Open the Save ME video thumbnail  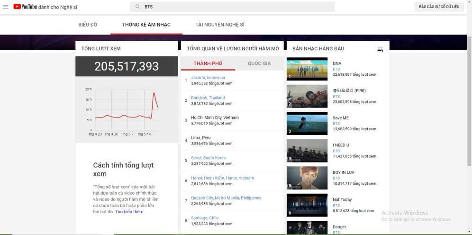pyautogui.click(x=307, y=123)
